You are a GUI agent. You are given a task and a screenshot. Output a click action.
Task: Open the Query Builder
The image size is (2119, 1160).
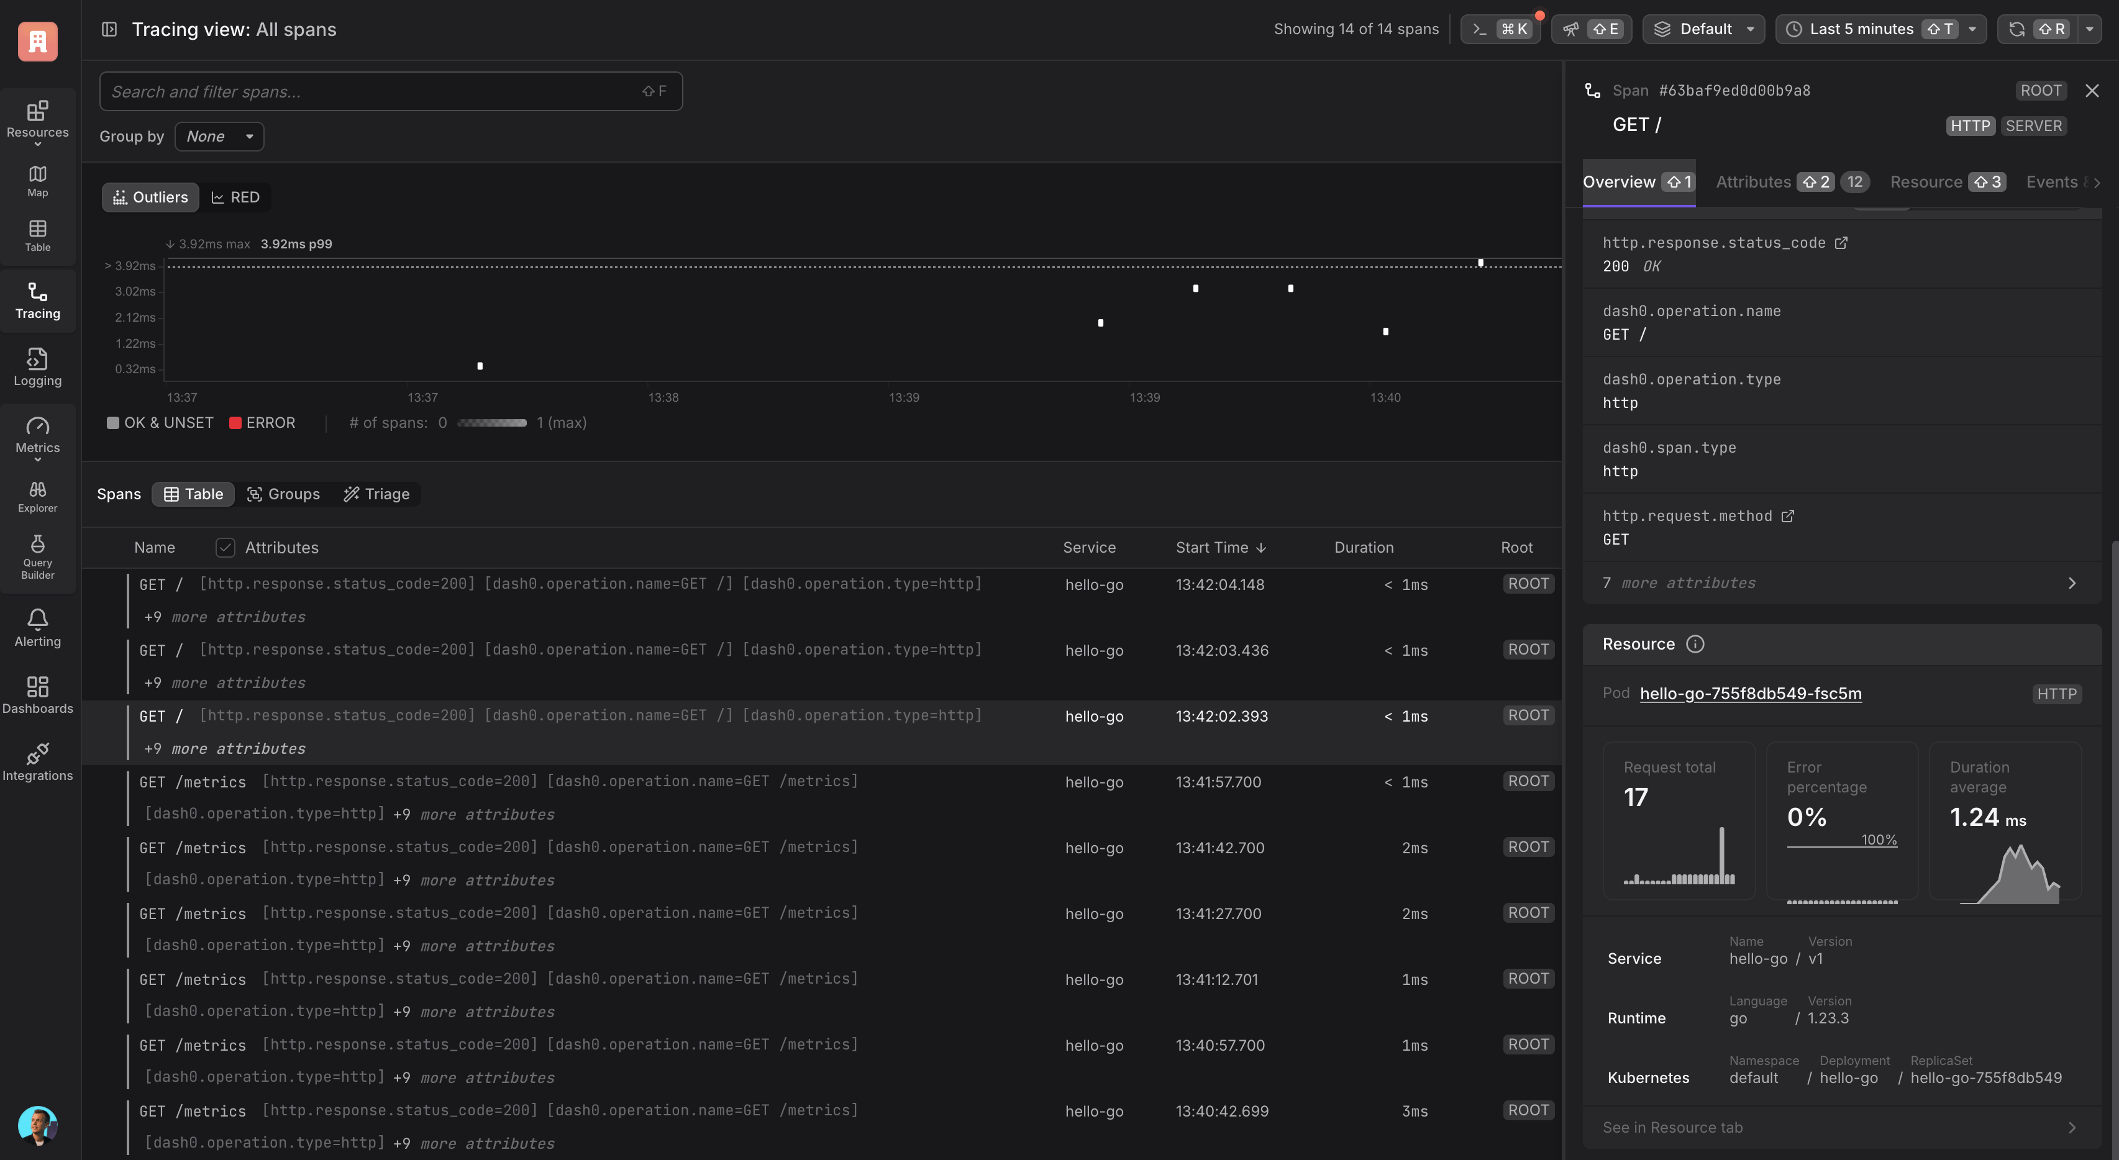[37, 558]
